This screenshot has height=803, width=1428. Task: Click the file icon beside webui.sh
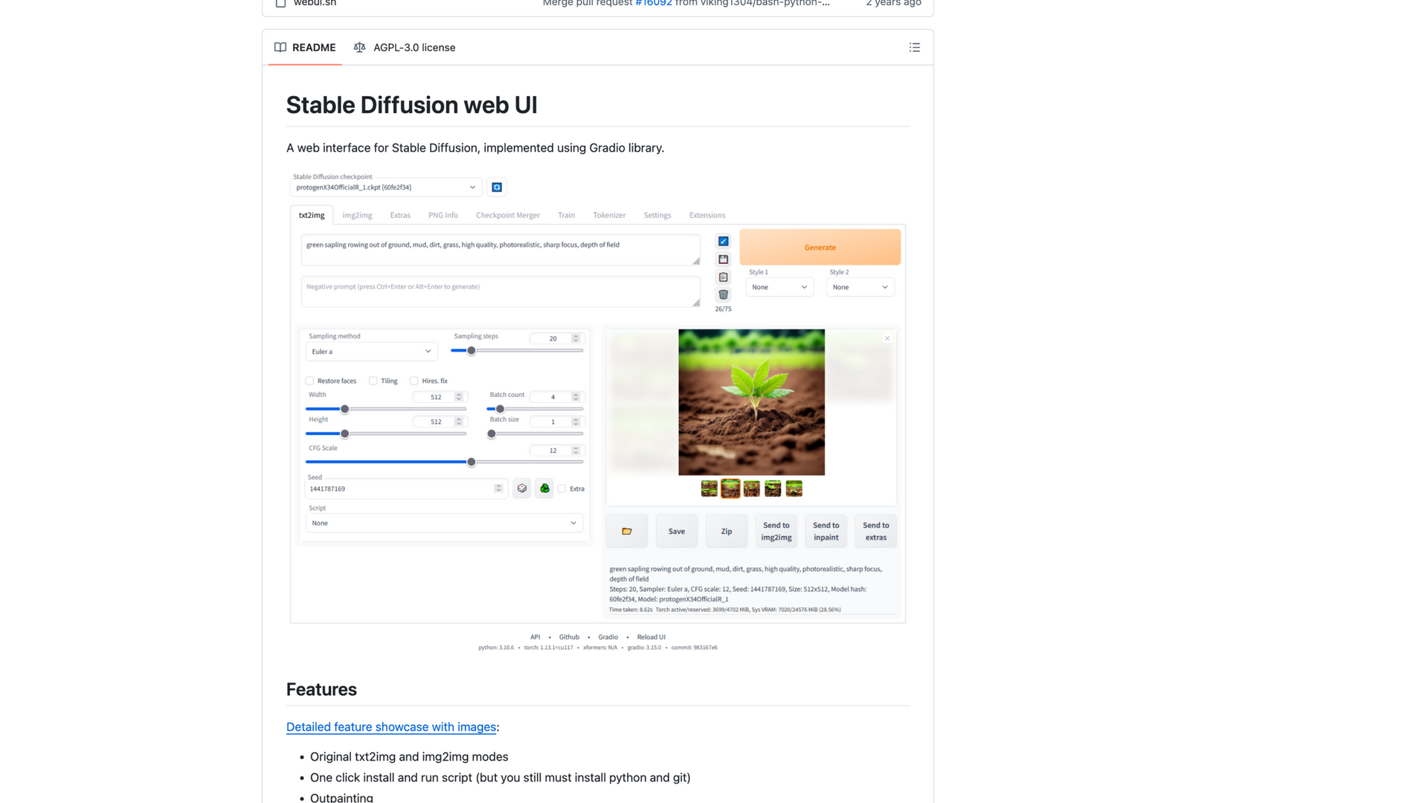(280, 3)
